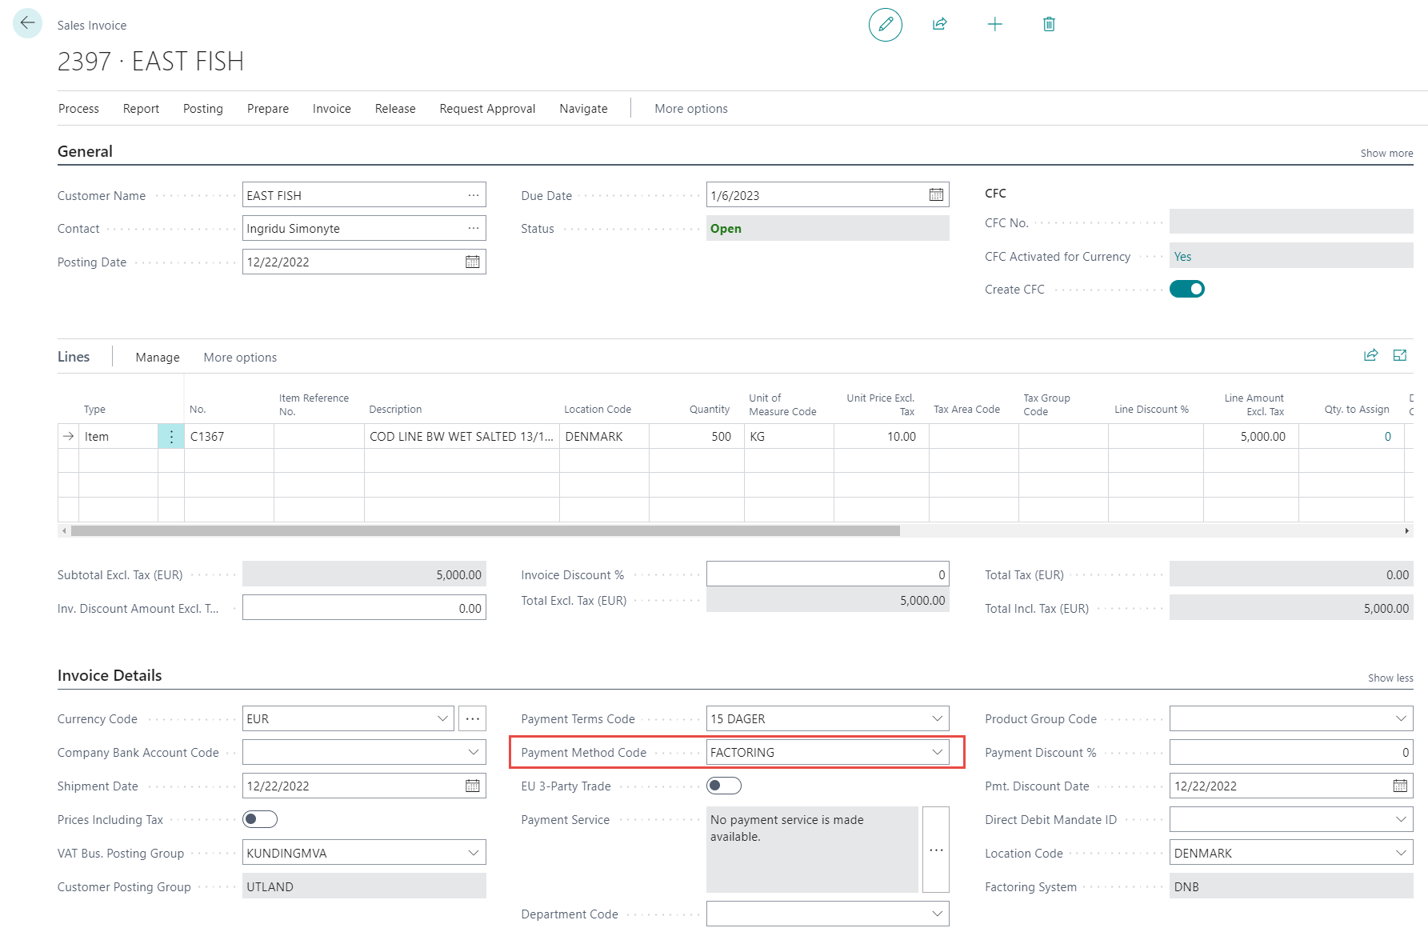Click the trash delete icon
1428x952 pixels.
(1049, 25)
